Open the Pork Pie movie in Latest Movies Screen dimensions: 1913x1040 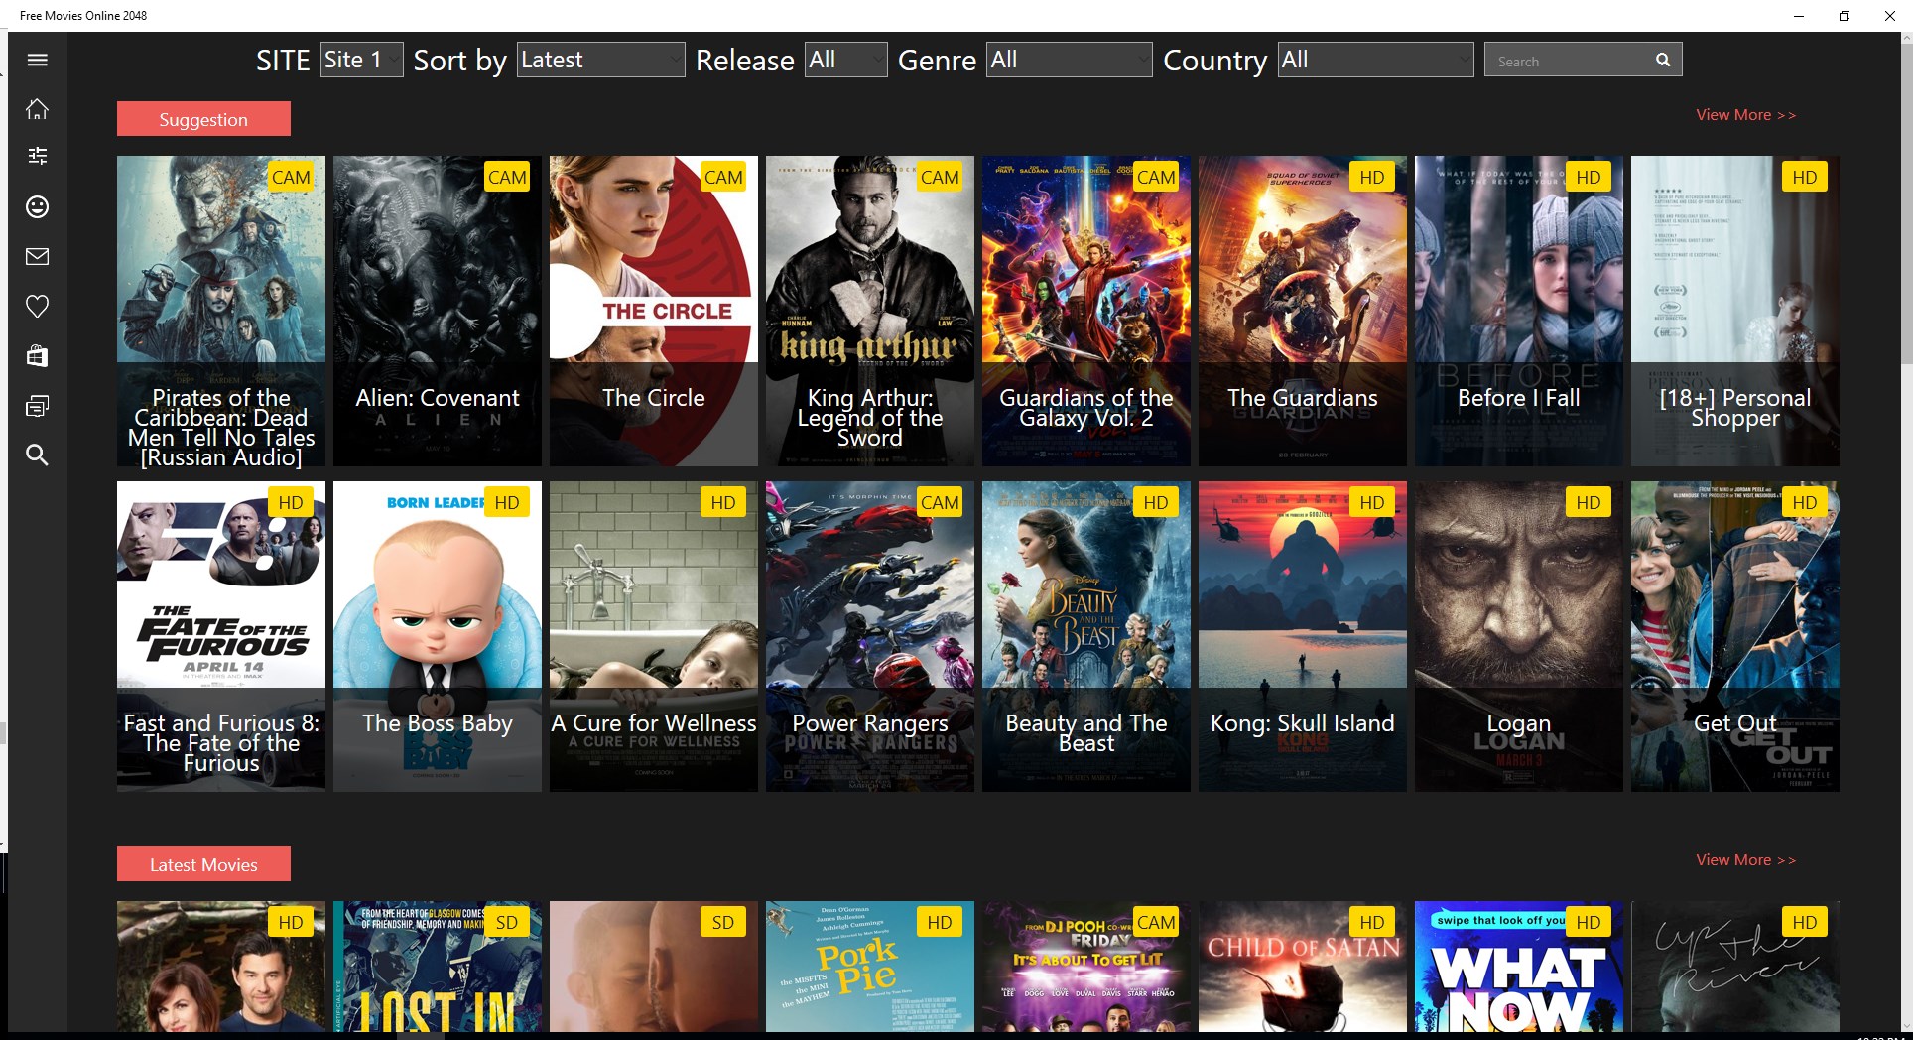click(x=870, y=967)
